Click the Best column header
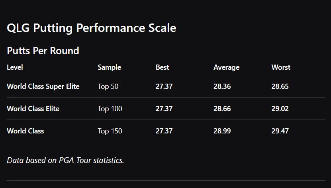 (162, 67)
